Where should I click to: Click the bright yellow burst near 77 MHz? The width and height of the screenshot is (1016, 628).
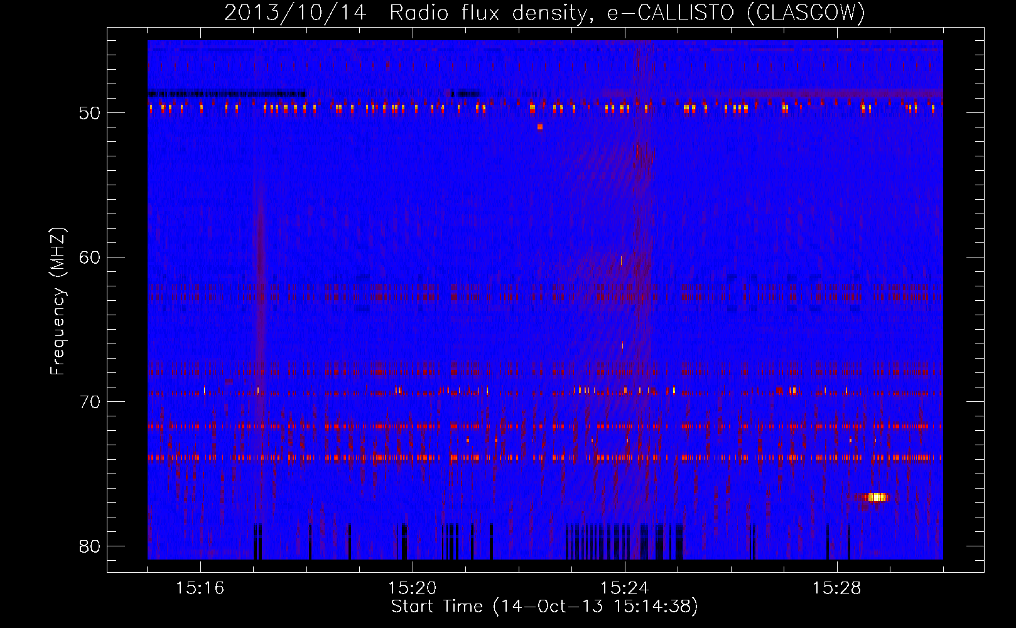(876, 497)
